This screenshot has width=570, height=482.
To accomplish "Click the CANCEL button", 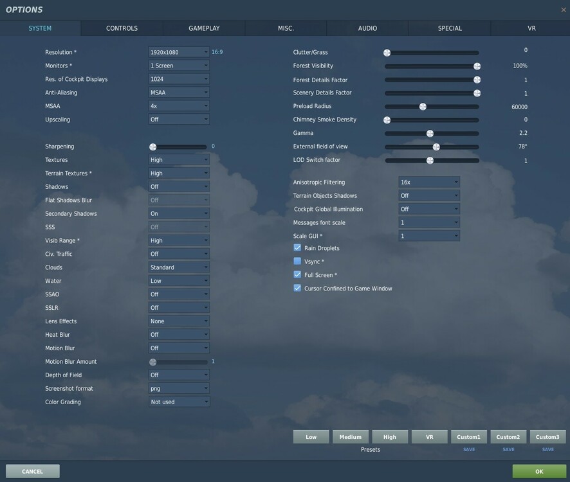I will 32,470.
